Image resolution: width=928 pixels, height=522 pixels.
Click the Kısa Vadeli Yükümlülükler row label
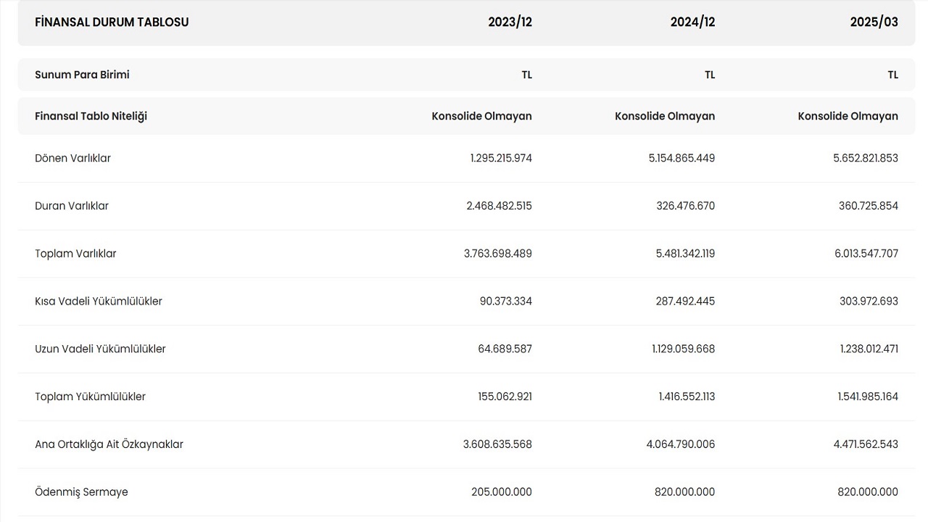tap(99, 301)
